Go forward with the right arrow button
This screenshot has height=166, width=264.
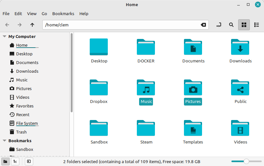(x=20, y=25)
